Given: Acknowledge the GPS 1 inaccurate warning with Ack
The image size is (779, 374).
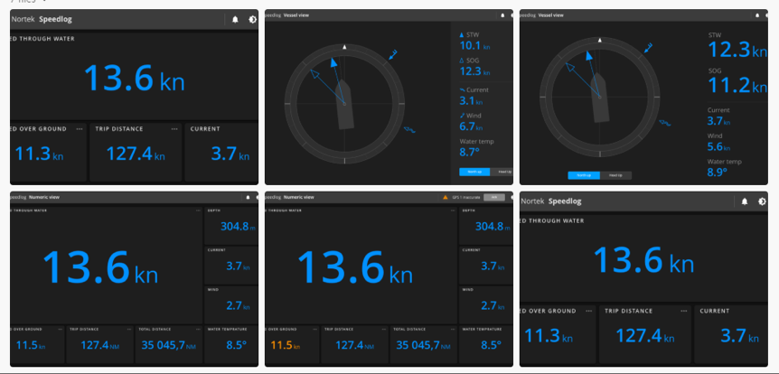Looking at the screenshot, I should point(493,197).
